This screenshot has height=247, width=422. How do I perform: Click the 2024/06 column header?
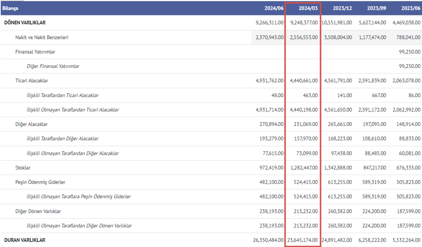pos(274,8)
